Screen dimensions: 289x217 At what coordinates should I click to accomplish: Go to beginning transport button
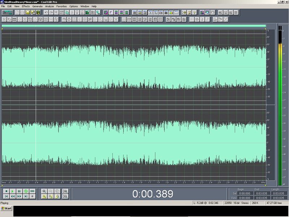pos(6,196)
